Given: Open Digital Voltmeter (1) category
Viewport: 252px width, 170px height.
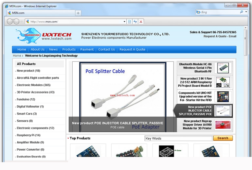Looking at the screenshot, I should tap(30, 107).
